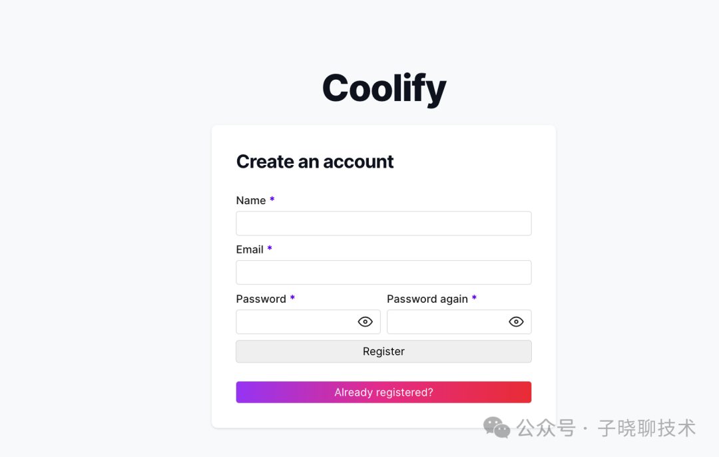The width and height of the screenshot is (719, 457).
Task: Open the Already registered link
Action: [383, 392]
